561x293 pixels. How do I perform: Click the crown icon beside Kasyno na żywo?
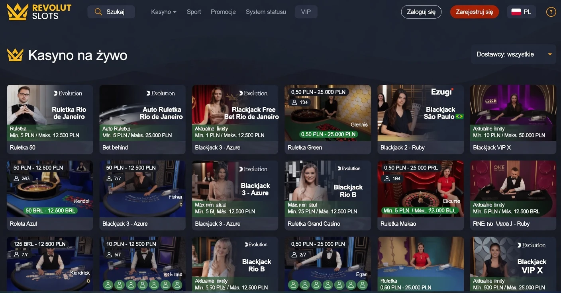[15, 55]
